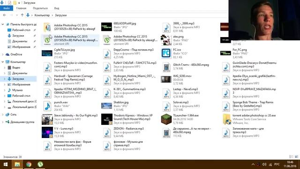Show hidden system tray icons
The image size is (300, 169).
253,164
